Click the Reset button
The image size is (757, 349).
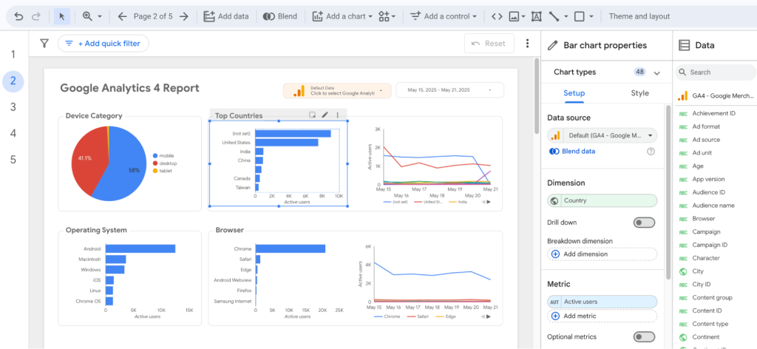pyautogui.click(x=489, y=44)
